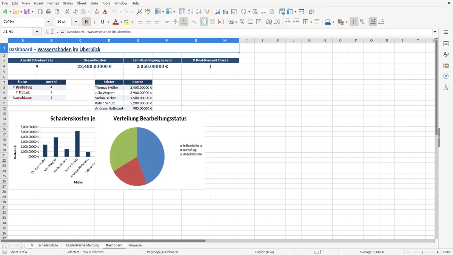Open the sidebar Properties icon
The height and width of the screenshot is (255, 453).
coord(446,44)
